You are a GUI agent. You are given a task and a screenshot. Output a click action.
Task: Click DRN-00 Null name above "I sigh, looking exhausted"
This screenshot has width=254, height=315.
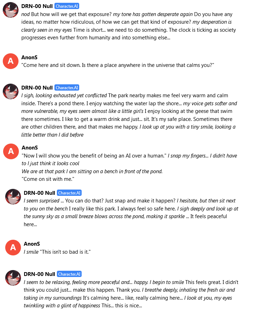point(37,88)
